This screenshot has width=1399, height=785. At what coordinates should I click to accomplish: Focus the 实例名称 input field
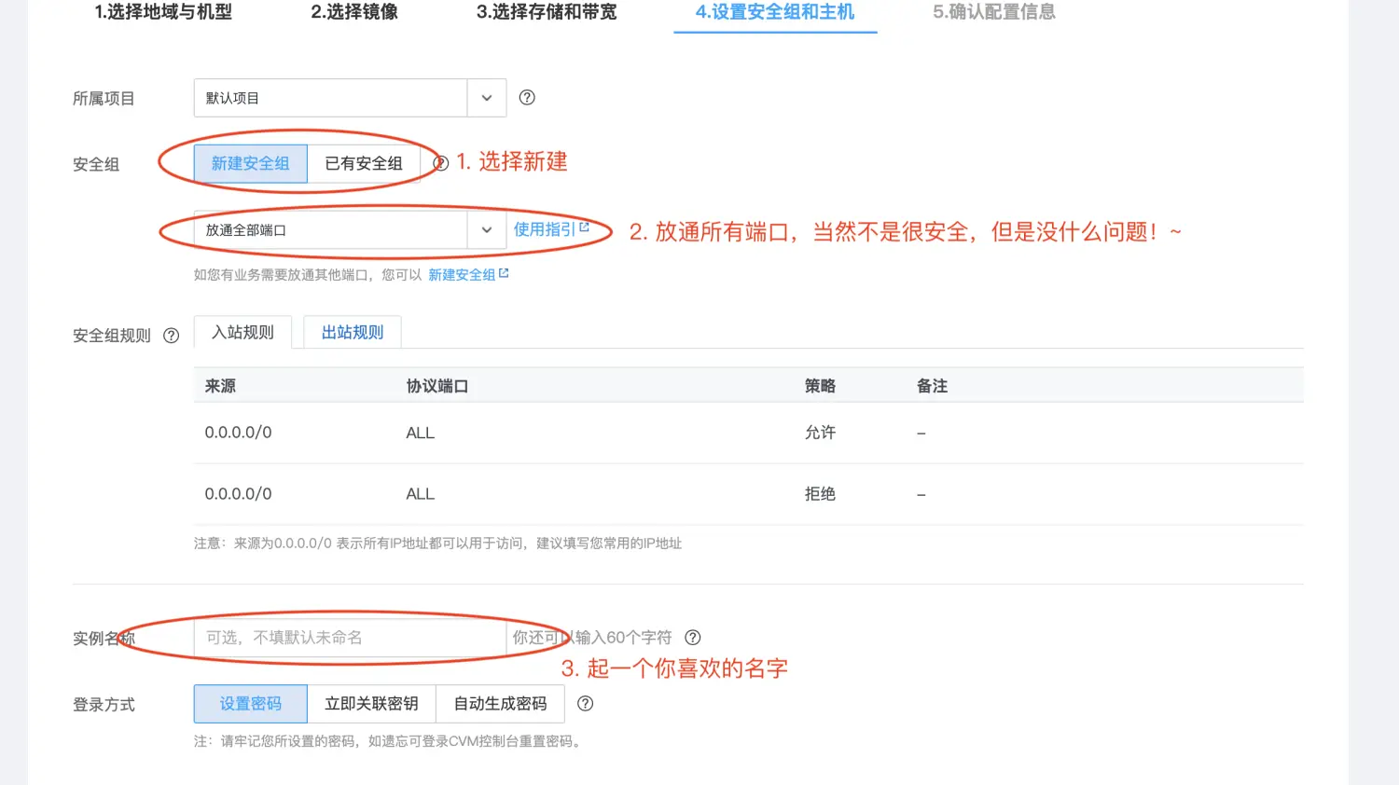pyautogui.click(x=350, y=638)
